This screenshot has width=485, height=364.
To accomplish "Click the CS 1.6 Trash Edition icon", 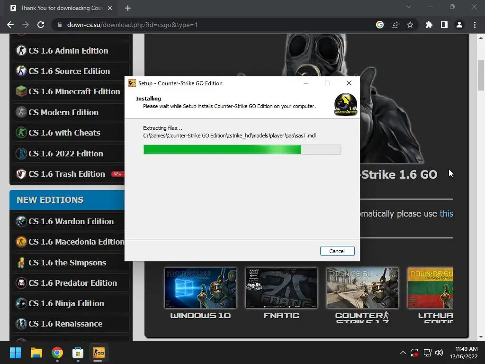I will tap(21, 173).
